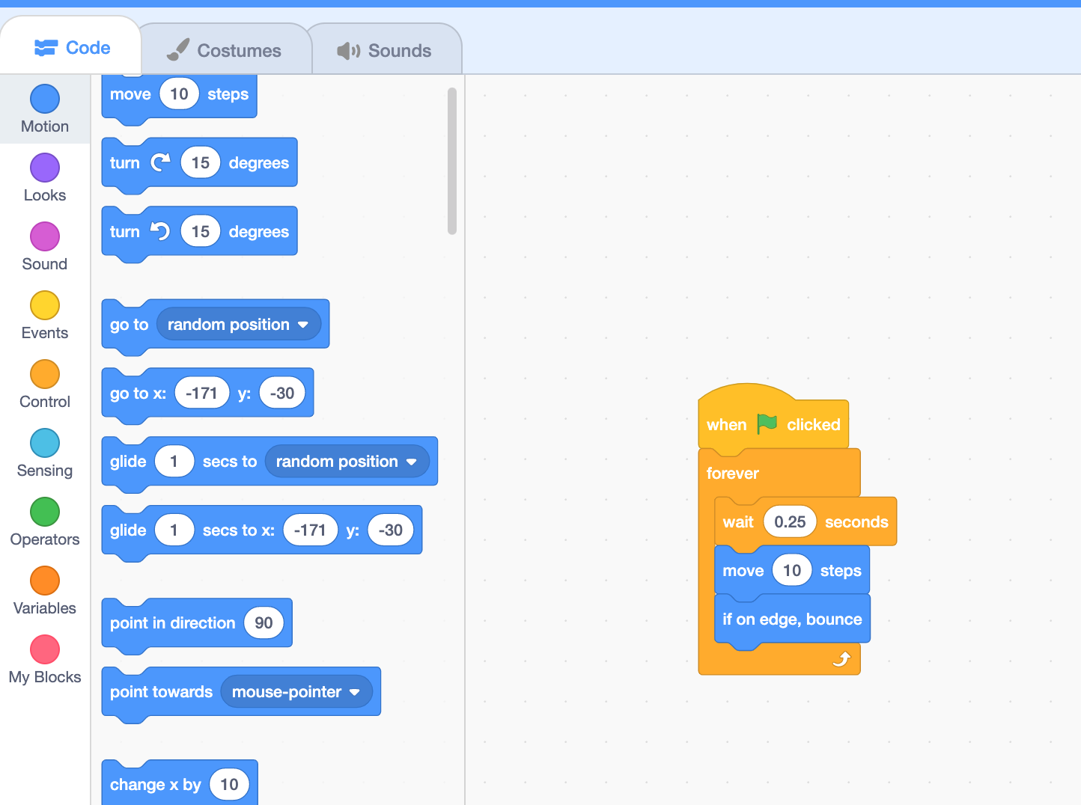Click the go to y value -30
Screen dimensions: 1081x805
pyautogui.click(x=282, y=393)
